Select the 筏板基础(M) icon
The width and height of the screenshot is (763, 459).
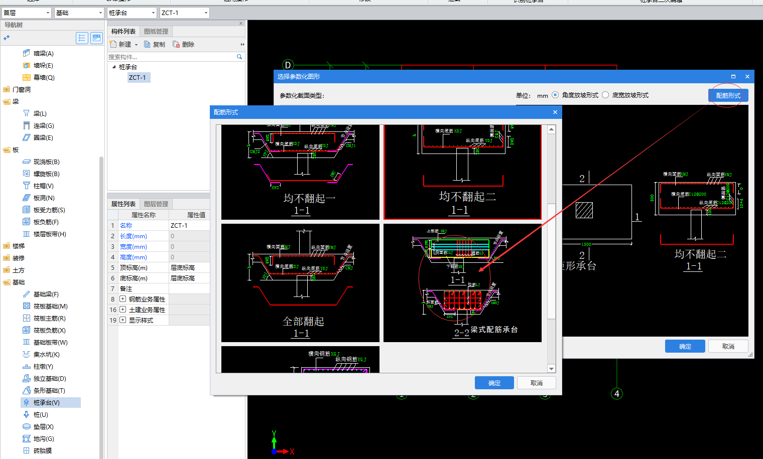pyautogui.click(x=27, y=306)
